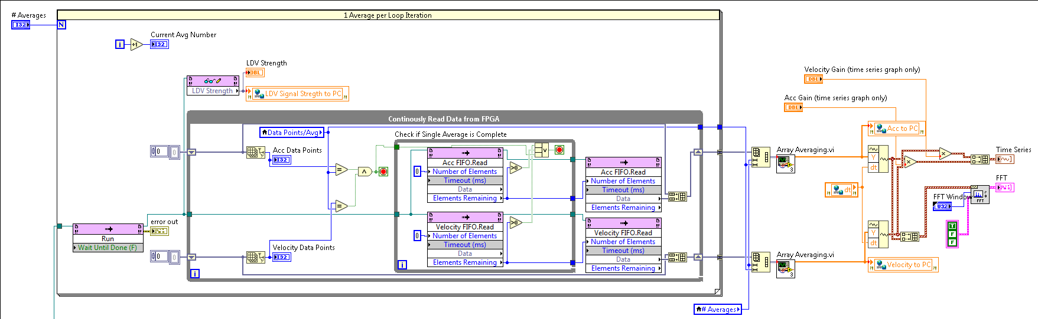The width and height of the screenshot is (1038, 319).
Task: Select the Array Size node near Acc Data Points
Action: pos(255,152)
